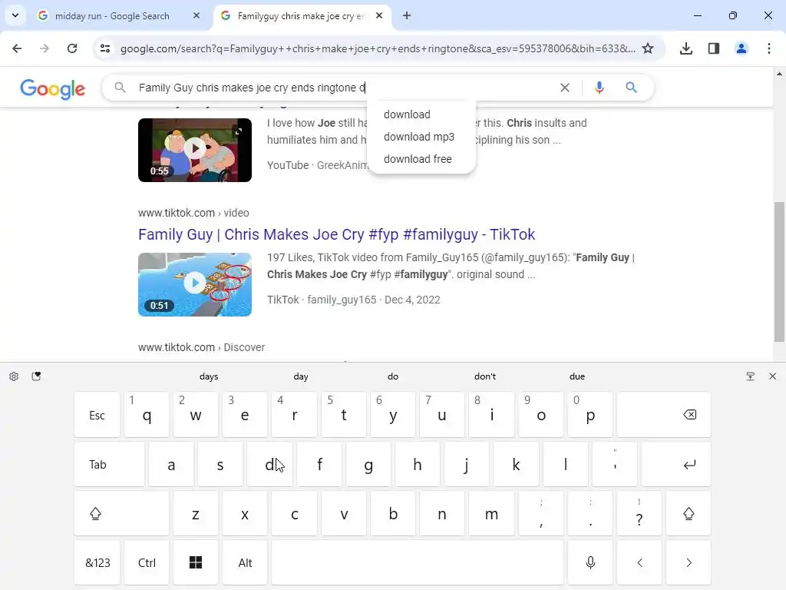Tap the letter d key
The image size is (786, 590).
(269, 464)
